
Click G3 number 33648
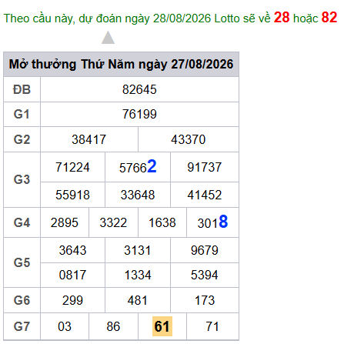click(138, 195)
